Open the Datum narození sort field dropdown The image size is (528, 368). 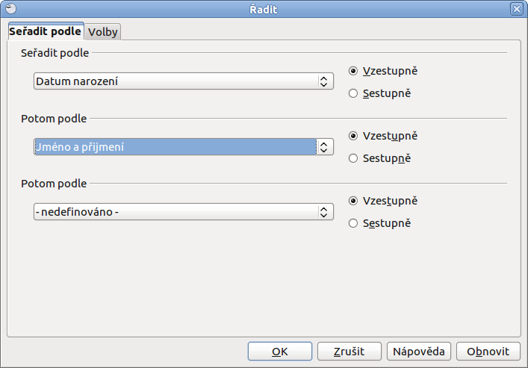(x=184, y=81)
